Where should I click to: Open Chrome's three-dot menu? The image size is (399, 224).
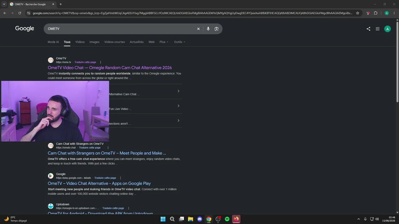[x=394, y=13]
